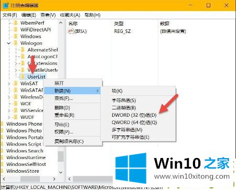The height and width of the screenshot is (190, 236).
Task: Click the Registry Editor title bar icon
Action: 6,5
